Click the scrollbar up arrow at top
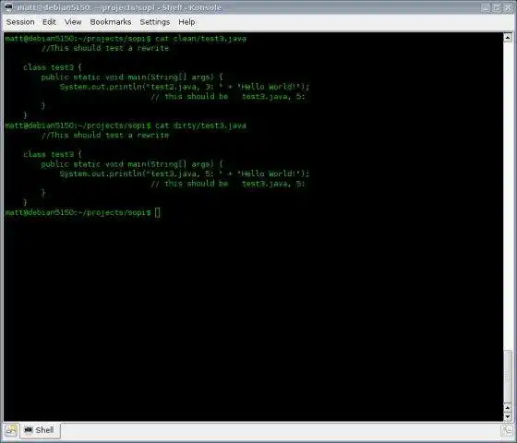 click(508, 38)
